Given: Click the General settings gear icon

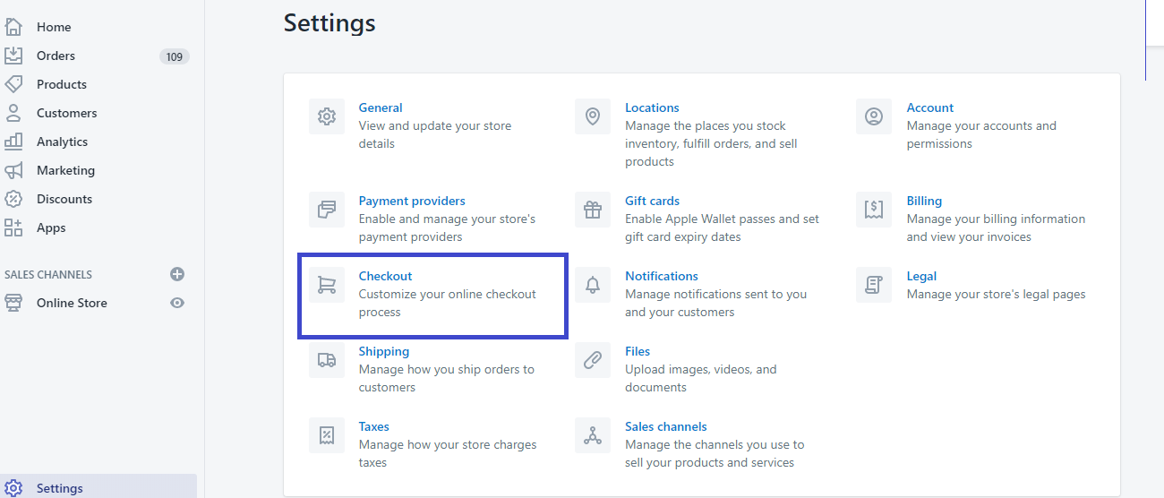Looking at the screenshot, I should click(327, 116).
